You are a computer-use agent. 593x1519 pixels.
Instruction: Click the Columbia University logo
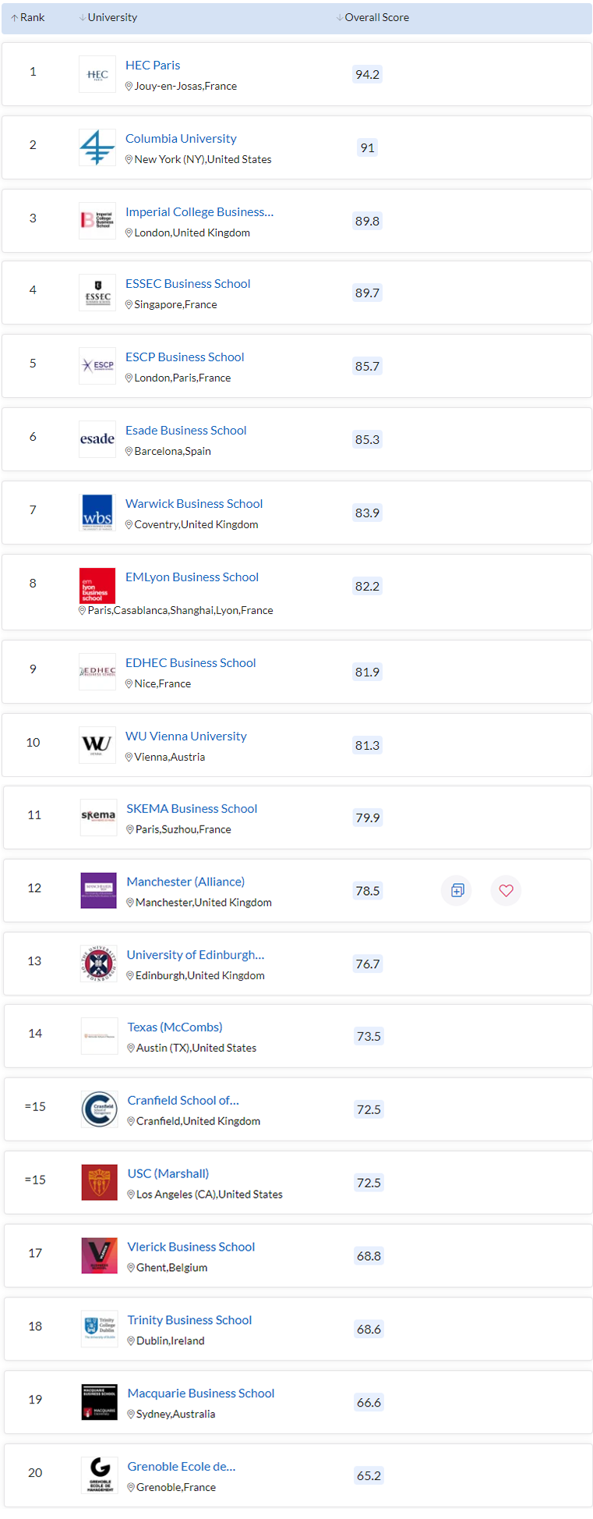pos(97,147)
